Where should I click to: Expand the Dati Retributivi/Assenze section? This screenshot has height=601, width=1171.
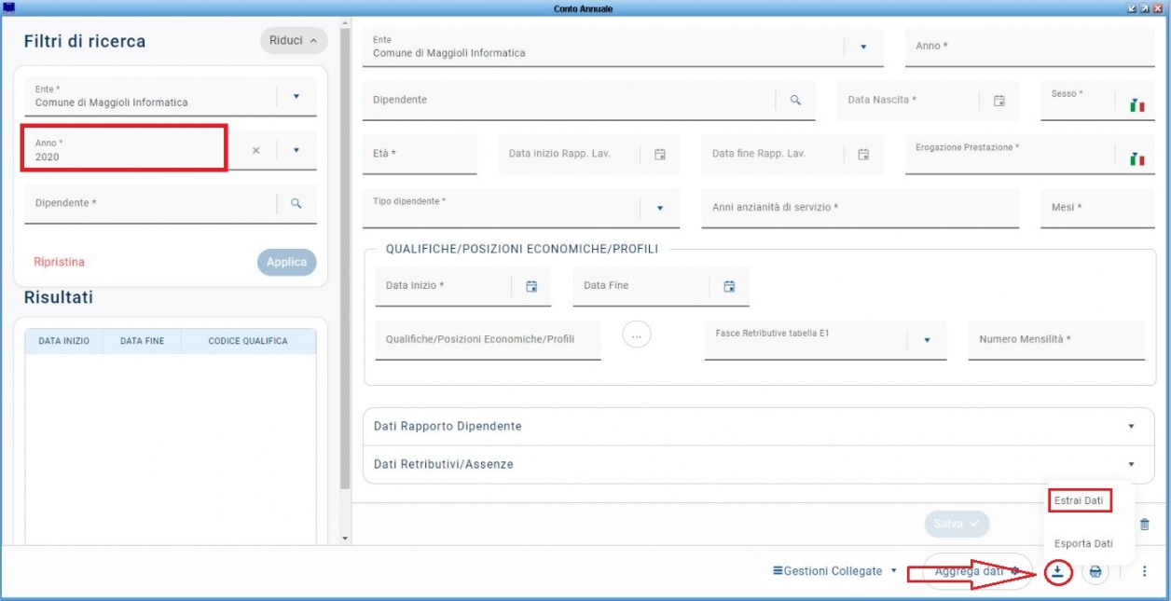click(1131, 464)
